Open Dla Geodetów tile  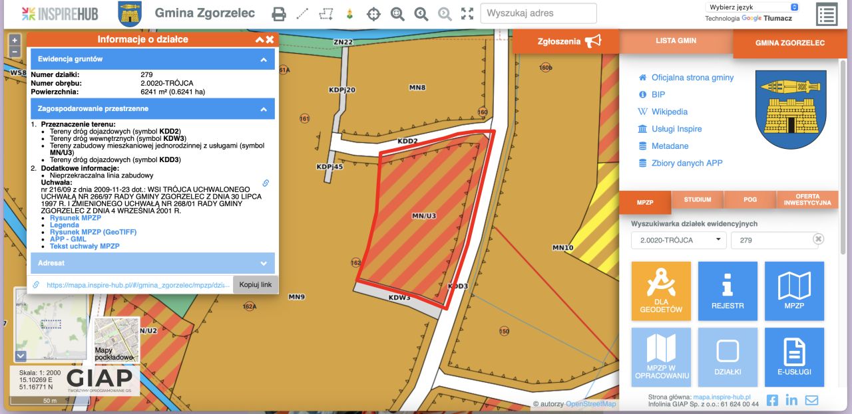[x=661, y=291]
